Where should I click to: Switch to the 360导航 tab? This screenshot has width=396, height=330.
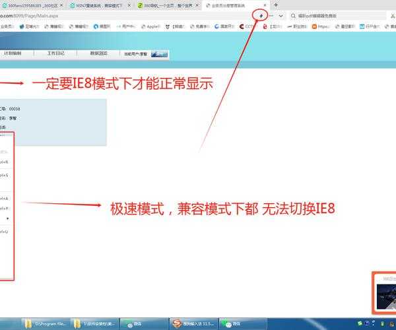coord(169,5)
